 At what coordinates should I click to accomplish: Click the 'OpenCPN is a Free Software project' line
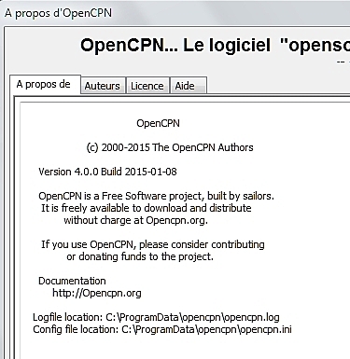coord(156,196)
